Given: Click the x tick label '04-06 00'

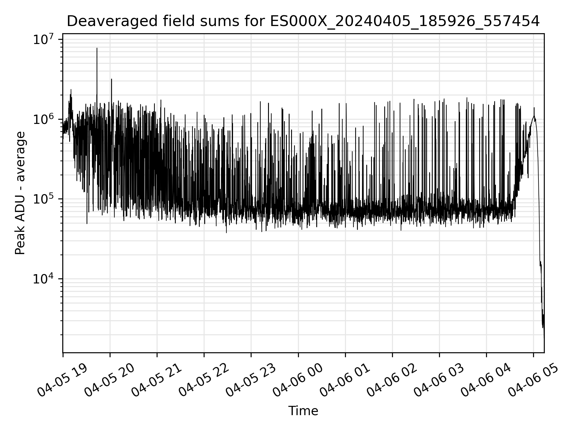Looking at the screenshot, I should point(298,380).
